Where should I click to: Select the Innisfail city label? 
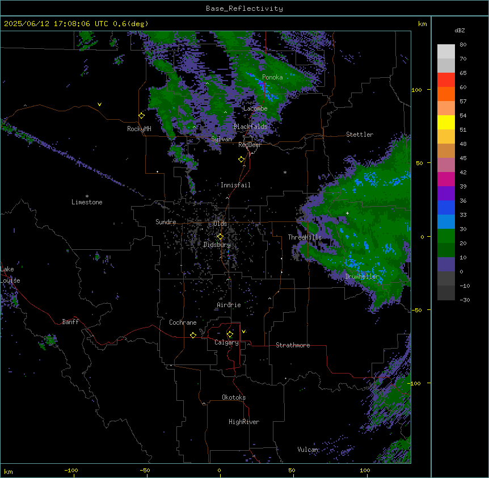click(x=235, y=185)
